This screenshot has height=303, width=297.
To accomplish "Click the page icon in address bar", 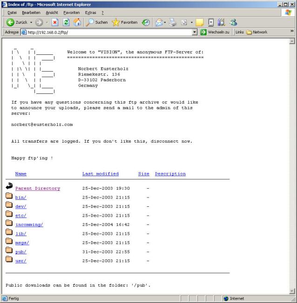I will [24, 32].
